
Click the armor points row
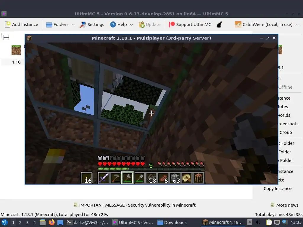pos(121,158)
